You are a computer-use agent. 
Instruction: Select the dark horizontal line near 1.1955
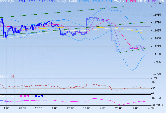[50, 14]
